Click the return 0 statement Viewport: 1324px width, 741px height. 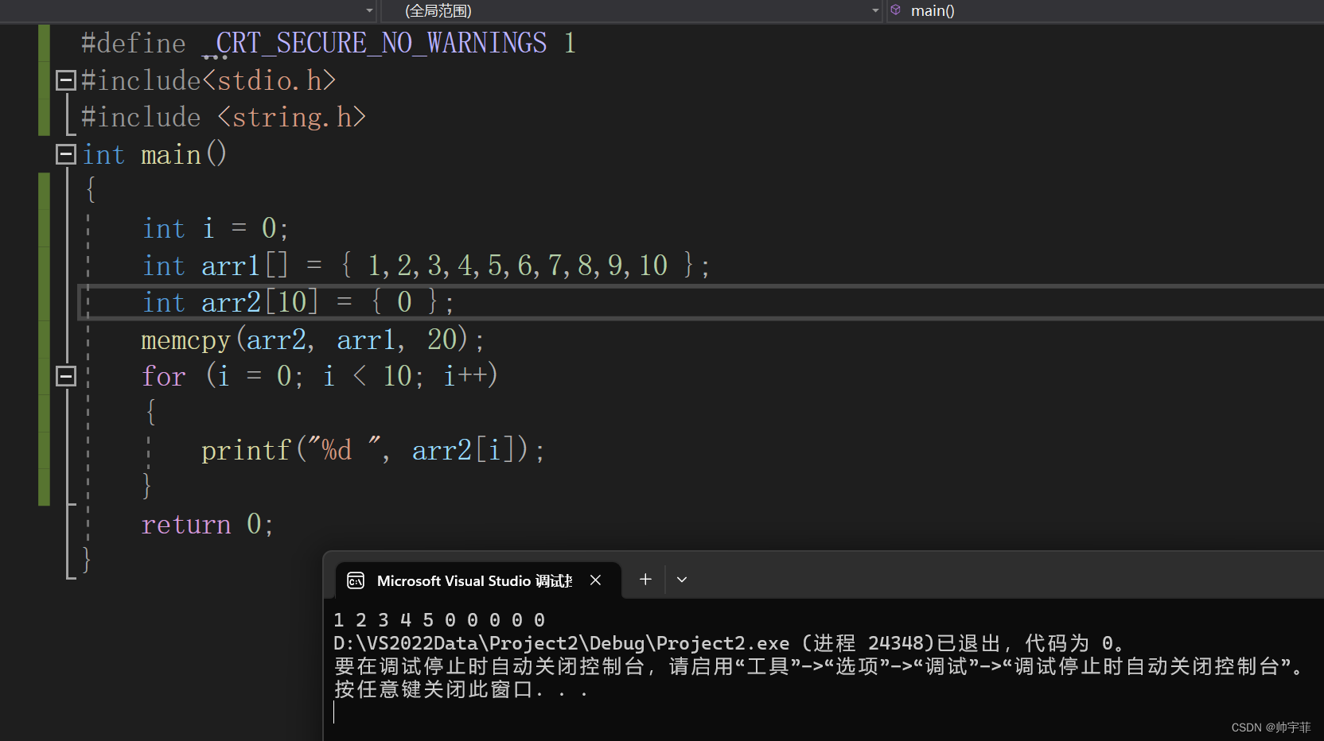(207, 524)
